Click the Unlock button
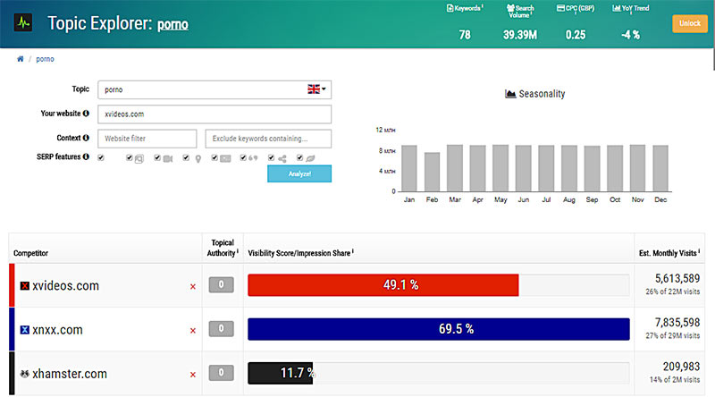This screenshot has width=715, height=397. tap(689, 23)
